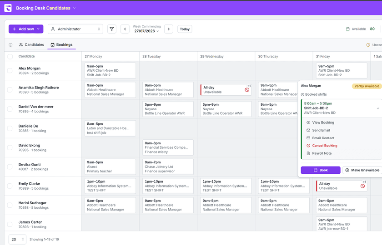Open Daniel's Wednesday Nayasa 5pm–9pm booking
This screenshot has width=382, height=245.
click(x=226, y=109)
